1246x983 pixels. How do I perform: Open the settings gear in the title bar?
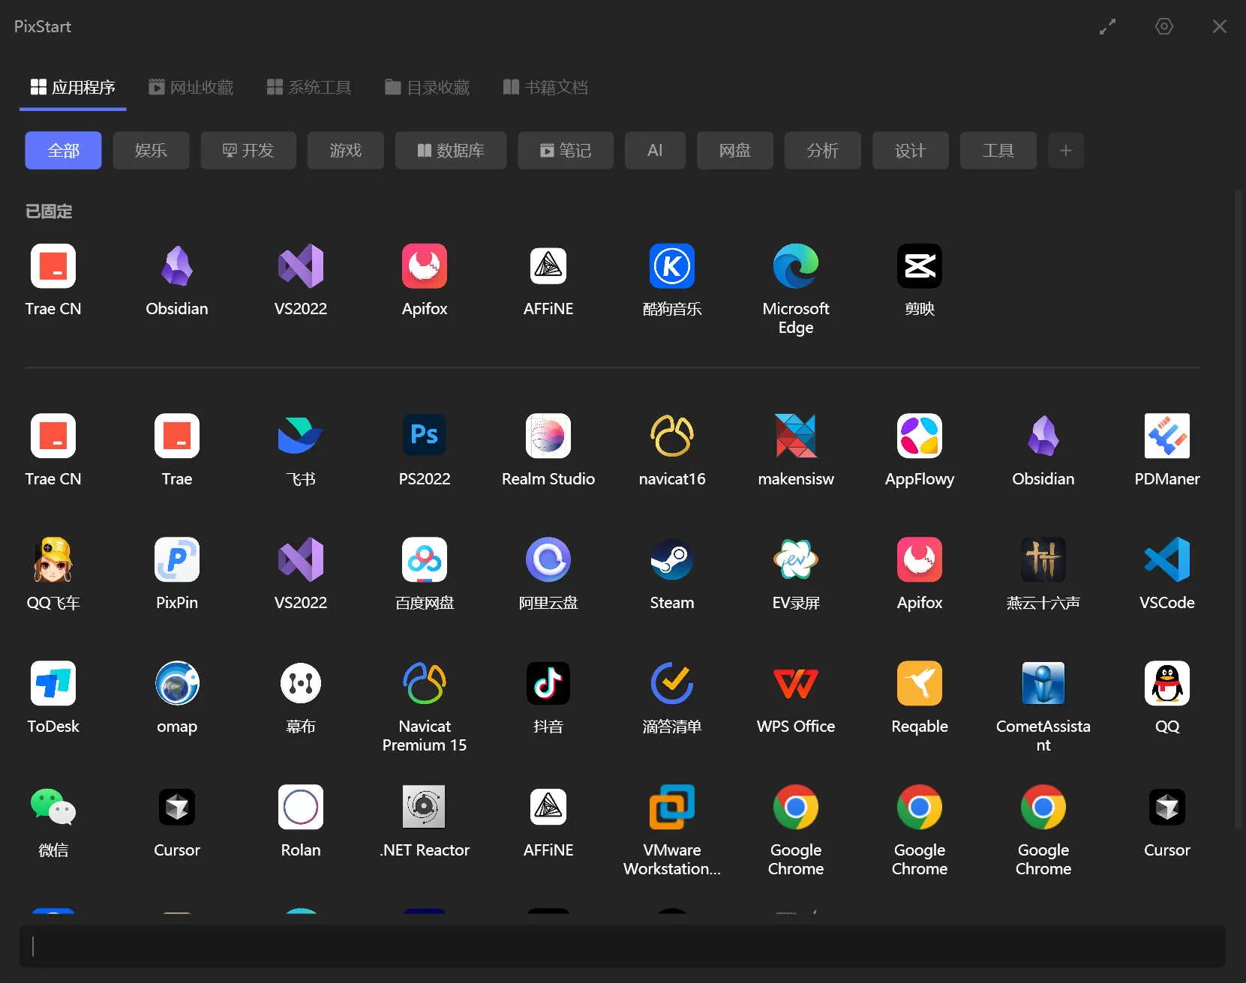point(1163,26)
